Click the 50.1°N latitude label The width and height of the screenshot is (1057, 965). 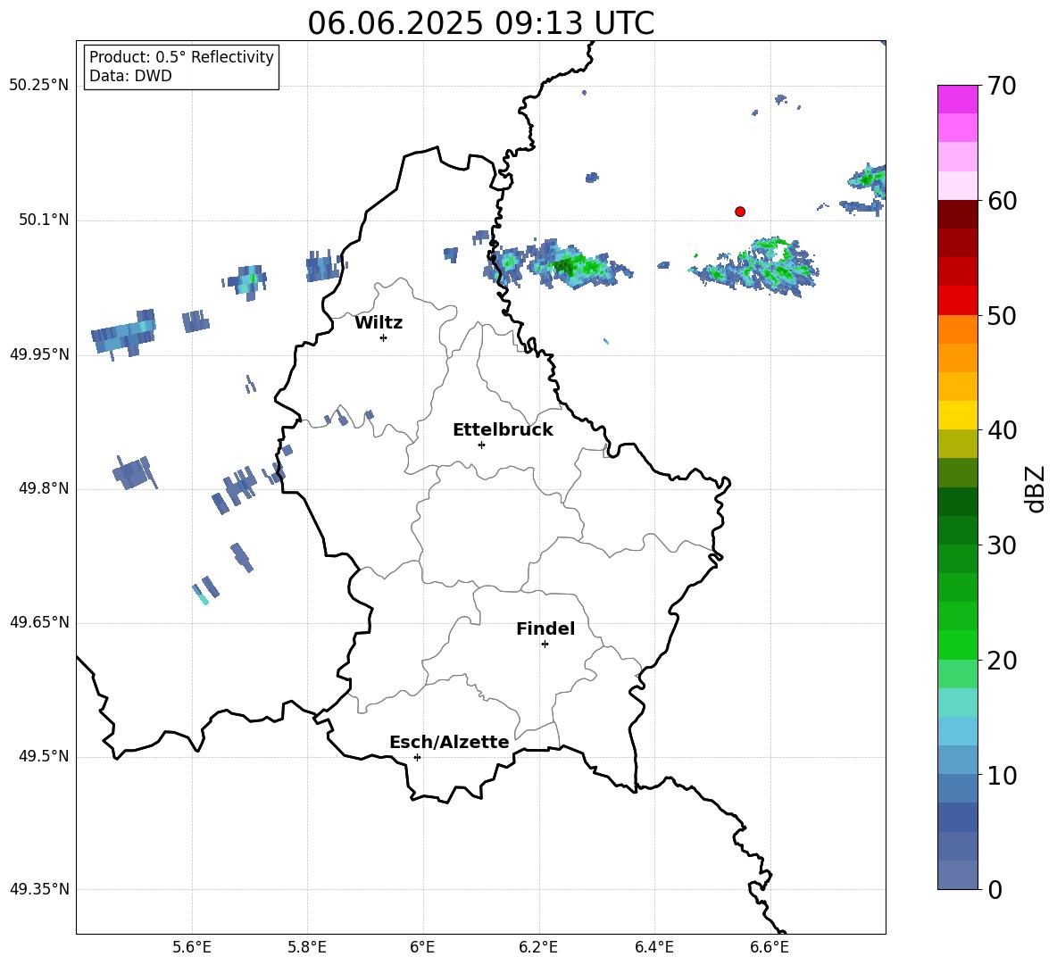tap(44, 220)
